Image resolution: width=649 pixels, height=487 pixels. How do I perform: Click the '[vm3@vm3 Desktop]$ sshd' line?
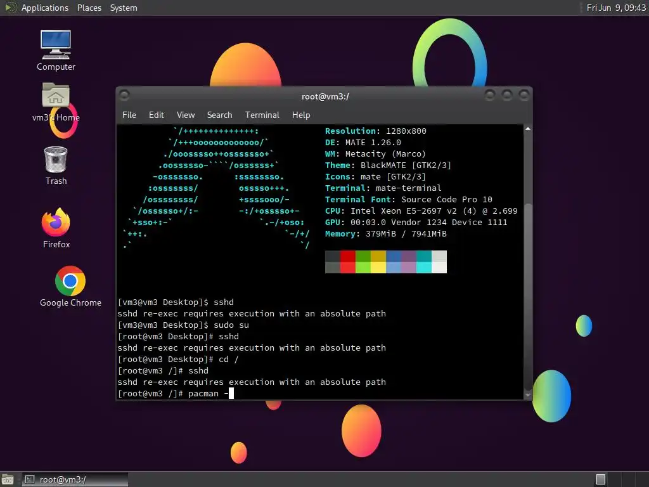(176, 302)
